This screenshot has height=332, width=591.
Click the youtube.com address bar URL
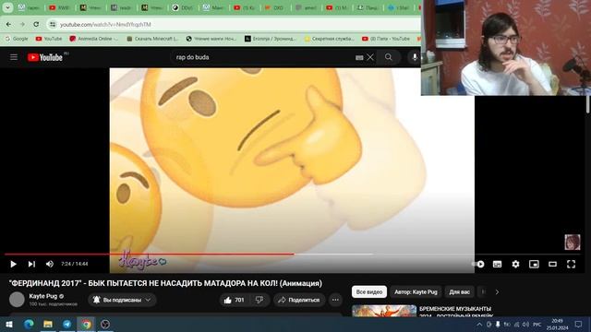(105, 25)
